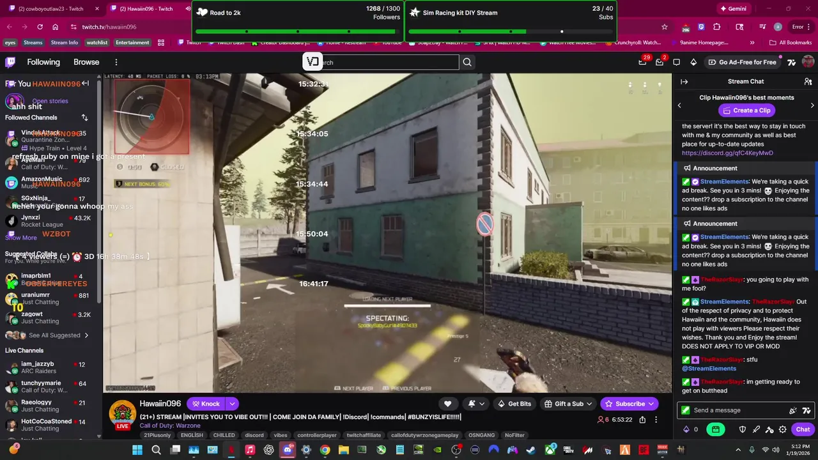The height and width of the screenshot is (460, 818).
Task: Open the Chrome icon in the taskbar
Action: 325,450
